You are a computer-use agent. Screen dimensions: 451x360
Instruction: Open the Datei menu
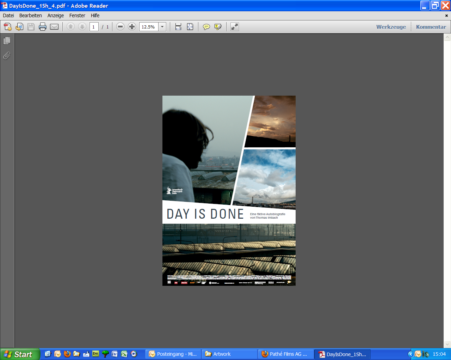pyautogui.click(x=8, y=15)
